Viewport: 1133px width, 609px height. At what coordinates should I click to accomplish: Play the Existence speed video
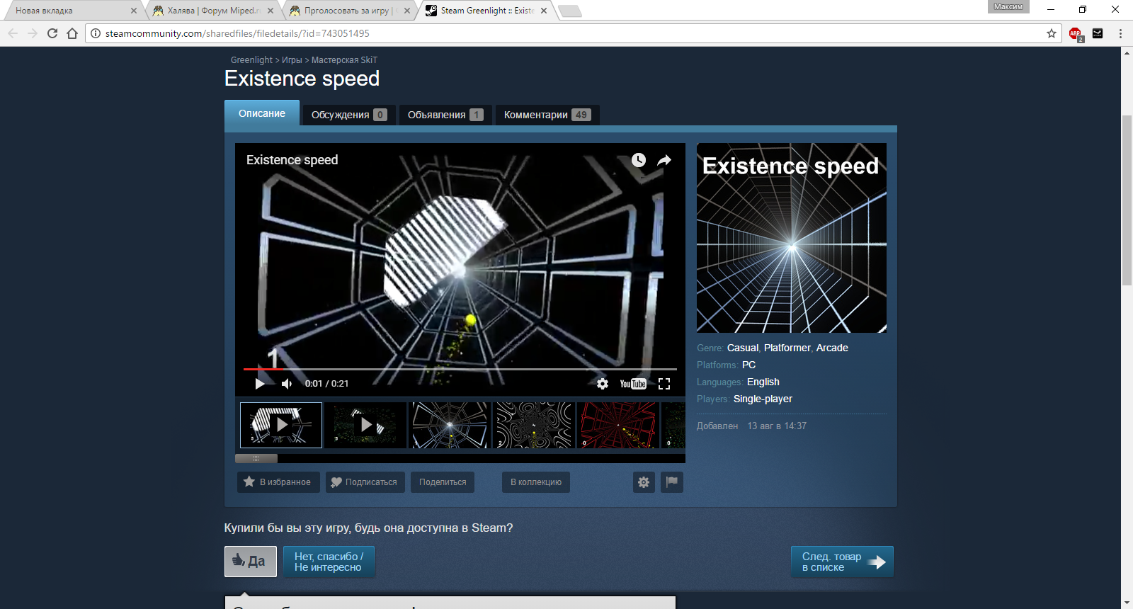pos(260,384)
